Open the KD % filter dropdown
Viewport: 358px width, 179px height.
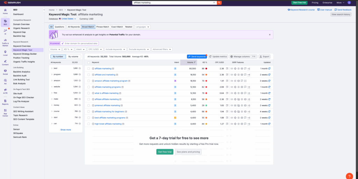tap(68, 49)
